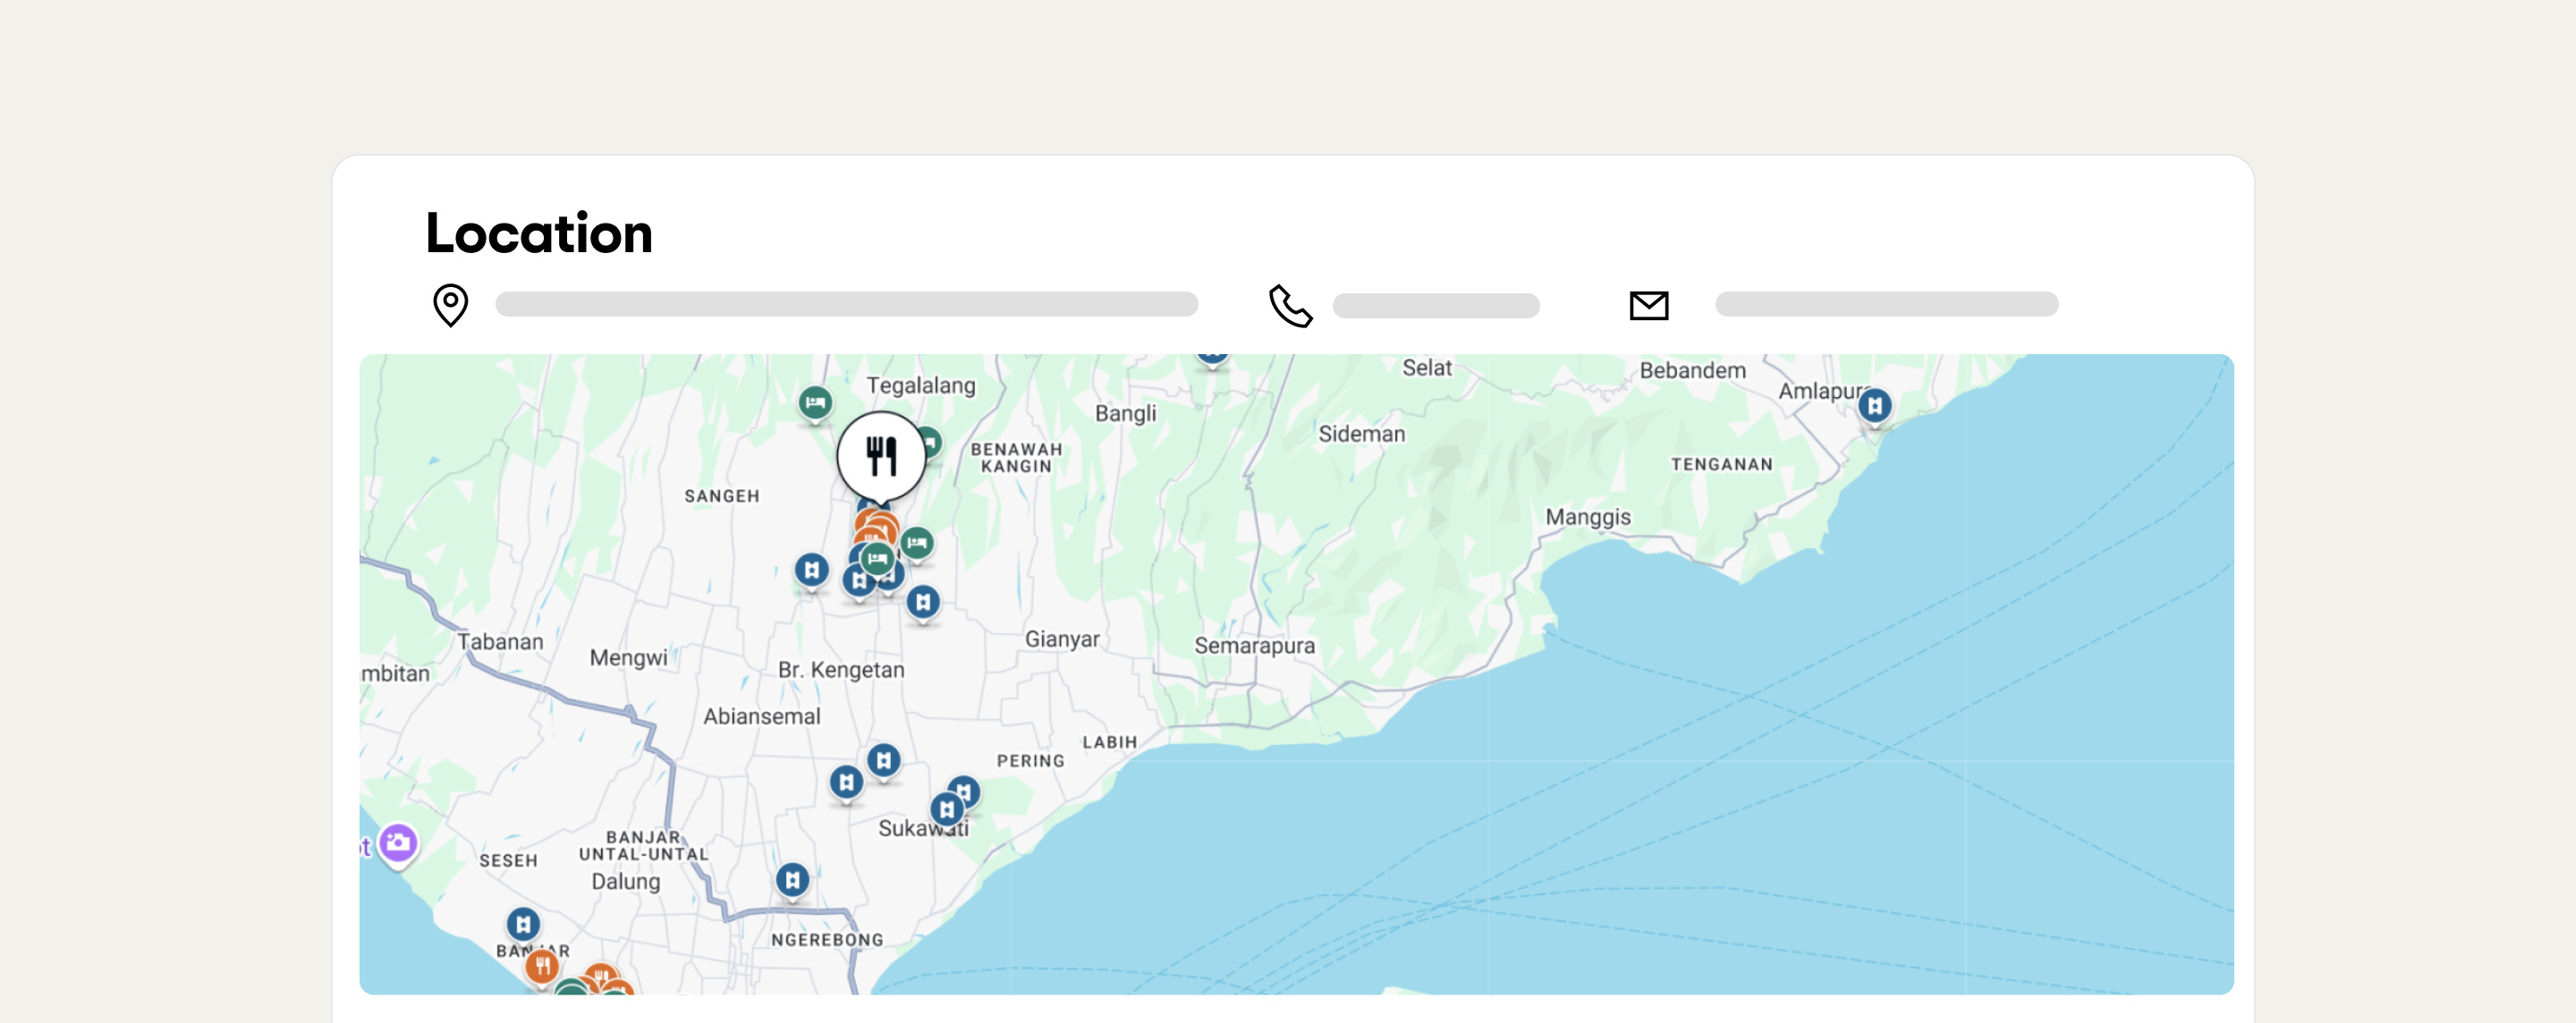Select the green hotel marker east of the restaurant pin
The width and height of the screenshot is (2576, 1023).
pos(919,544)
